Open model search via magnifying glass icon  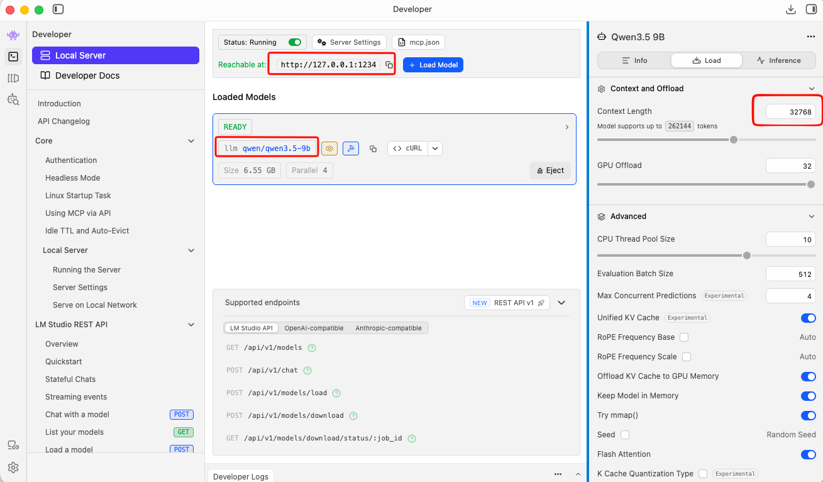[x=13, y=99]
